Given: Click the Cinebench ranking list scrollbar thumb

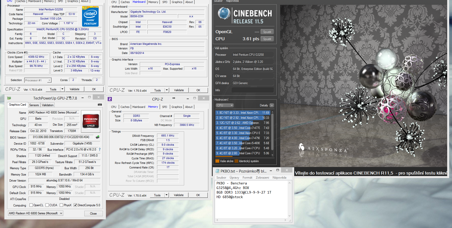Looking at the screenshot, I should click(273, 132).
